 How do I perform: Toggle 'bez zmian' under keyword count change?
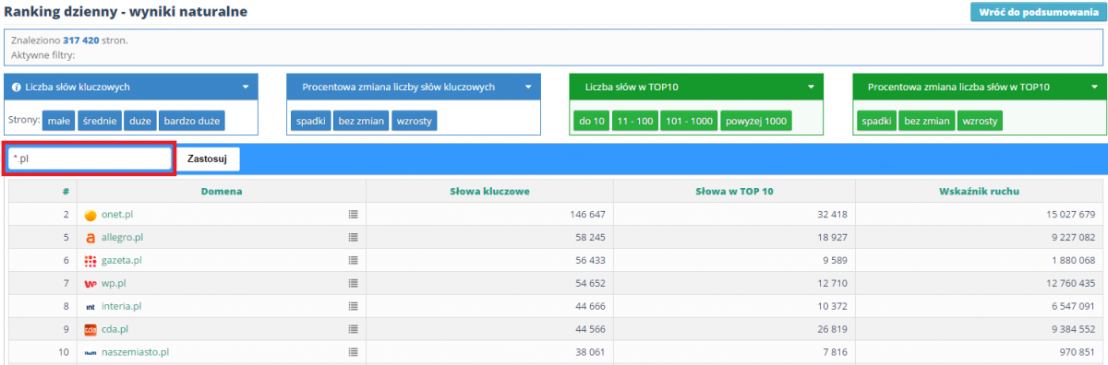coord(361,121)
